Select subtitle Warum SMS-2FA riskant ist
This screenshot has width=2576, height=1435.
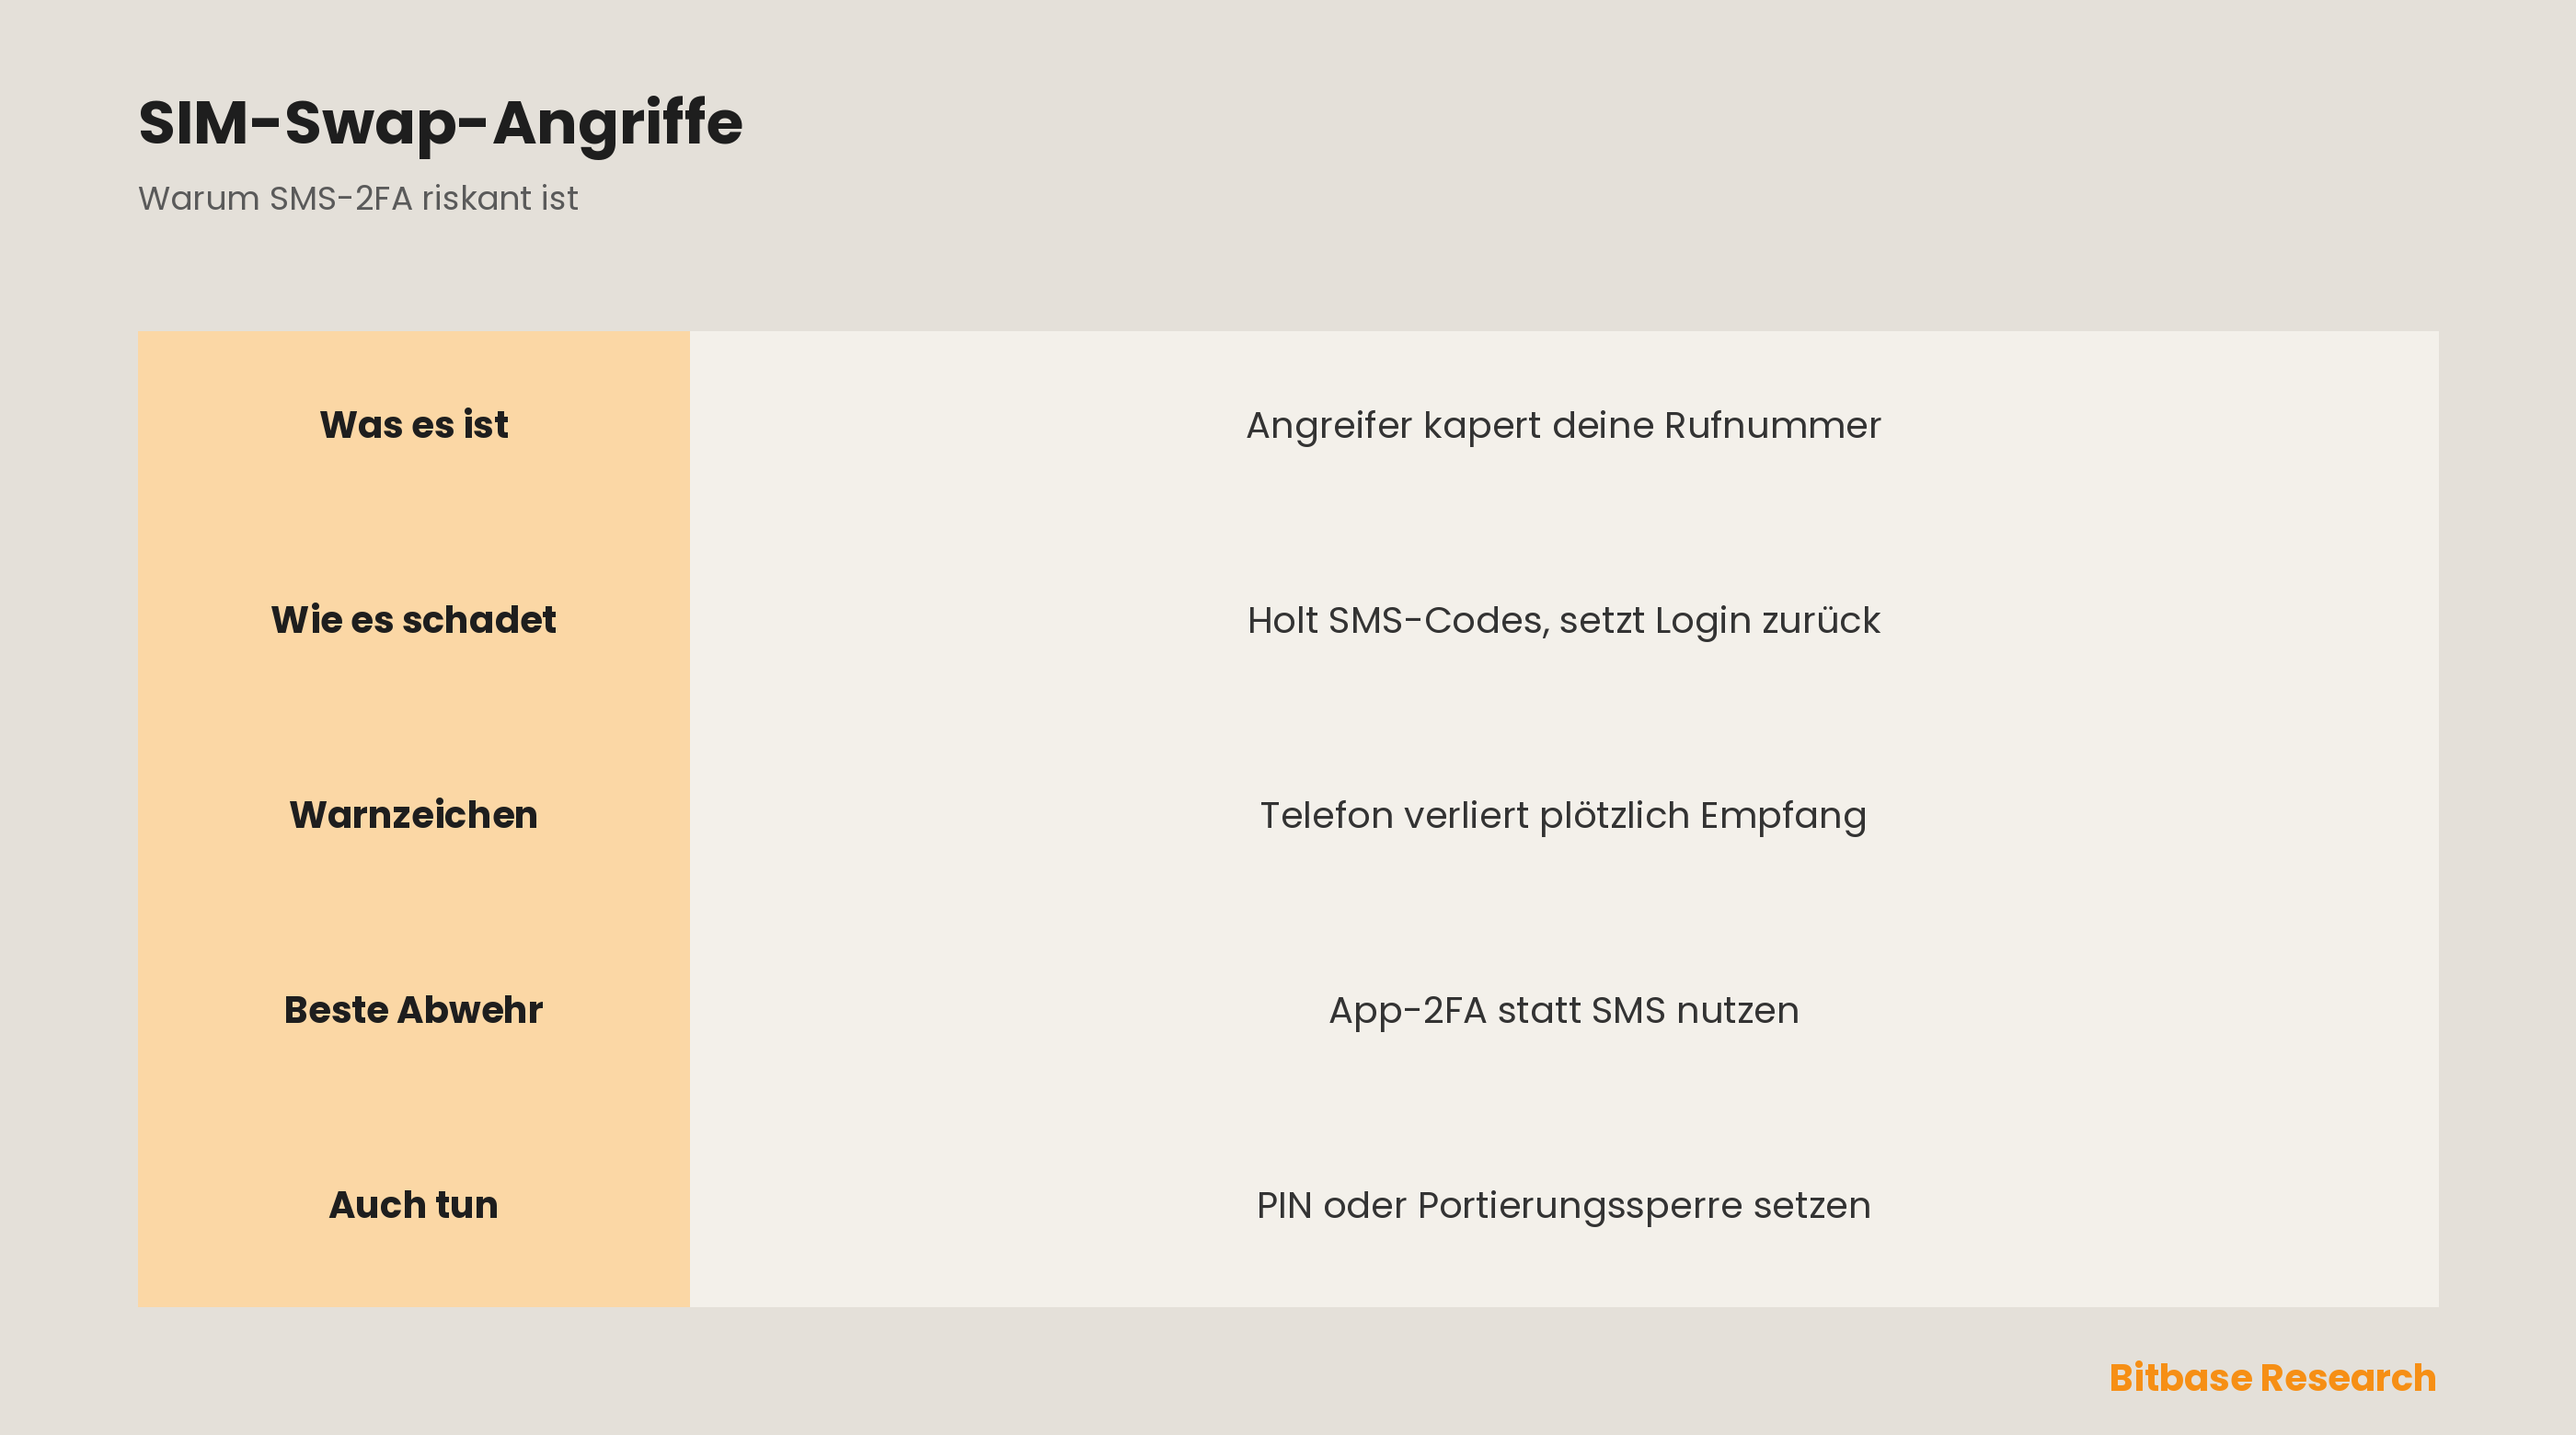358,198
